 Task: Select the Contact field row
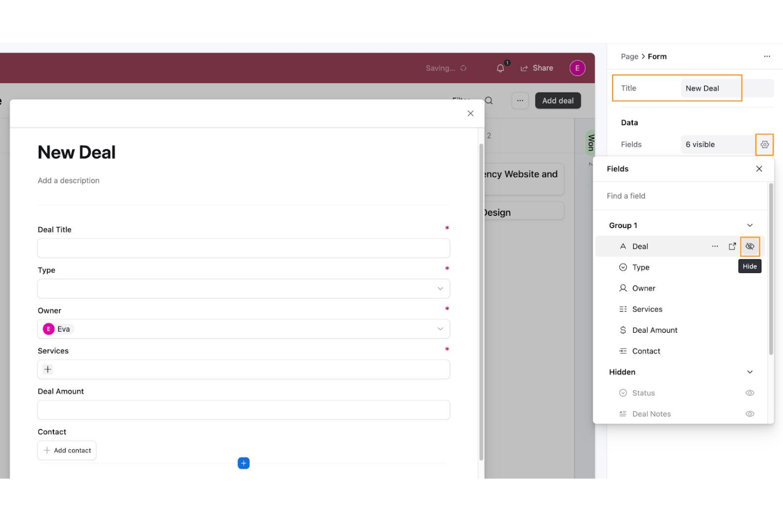click(680, 351)
